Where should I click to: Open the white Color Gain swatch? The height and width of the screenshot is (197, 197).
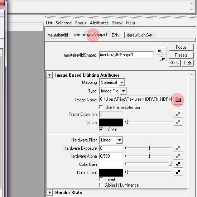coord(111,164)
